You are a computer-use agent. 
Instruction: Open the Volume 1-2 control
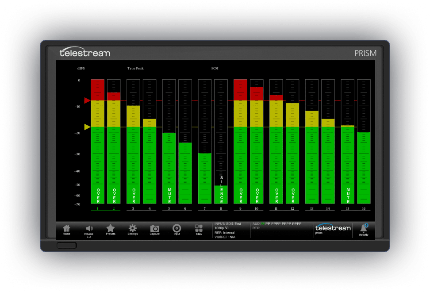coord(88,231)
